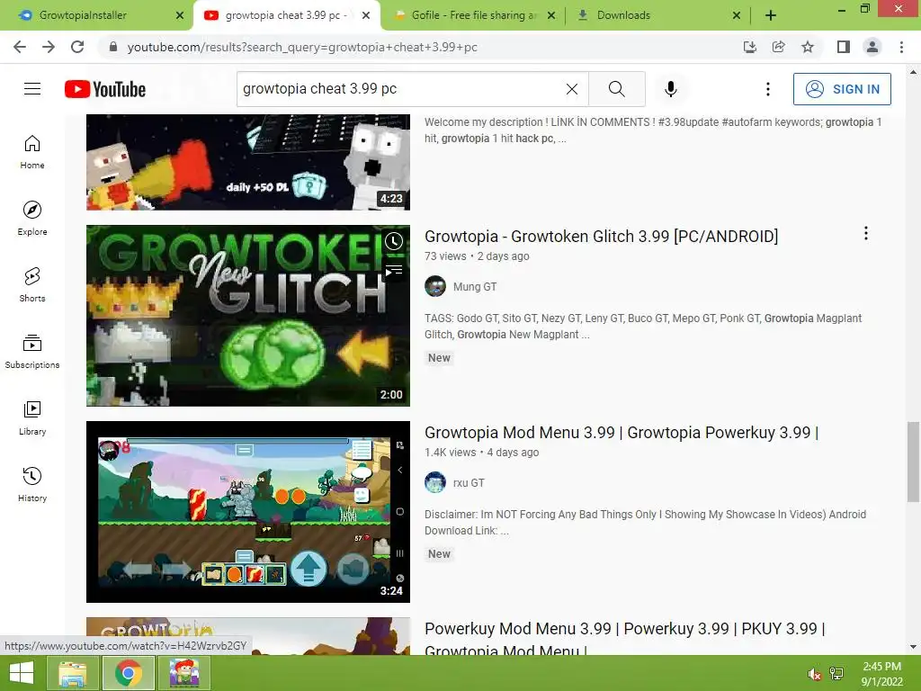The width and height of the screenshot is (921, 691).
Task: Open the 4:23 autofarm video thumbnail
Action: tap(248, 162)
